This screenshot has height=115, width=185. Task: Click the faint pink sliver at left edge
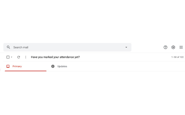(0, 69)
